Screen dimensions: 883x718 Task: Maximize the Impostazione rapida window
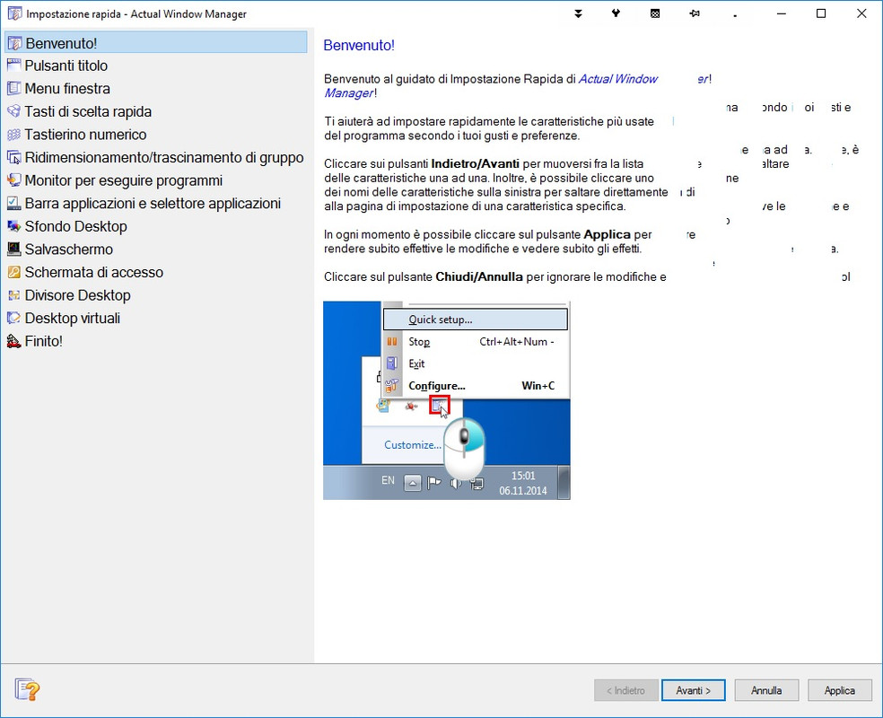821,13
